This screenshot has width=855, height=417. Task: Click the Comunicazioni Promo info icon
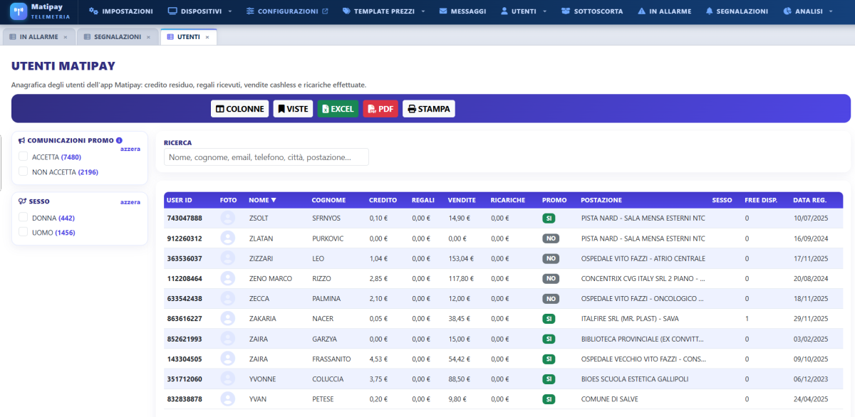119,140
